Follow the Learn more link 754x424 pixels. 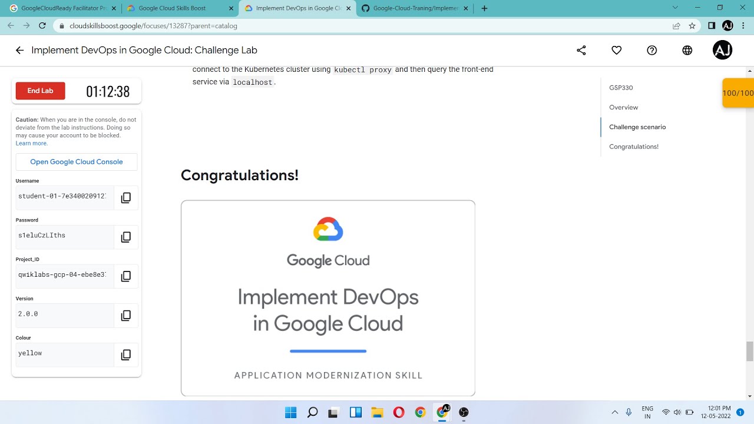(32, 143)
